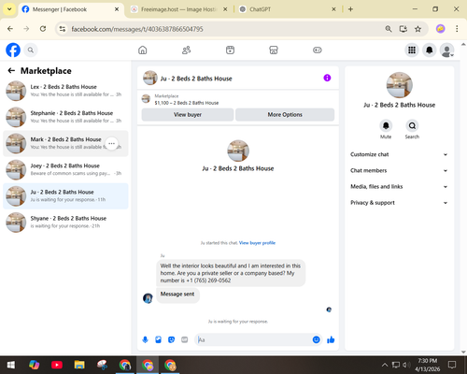Click the taskbar volume speaker icon
Viewport: 467px width, 374px height.
406,365
